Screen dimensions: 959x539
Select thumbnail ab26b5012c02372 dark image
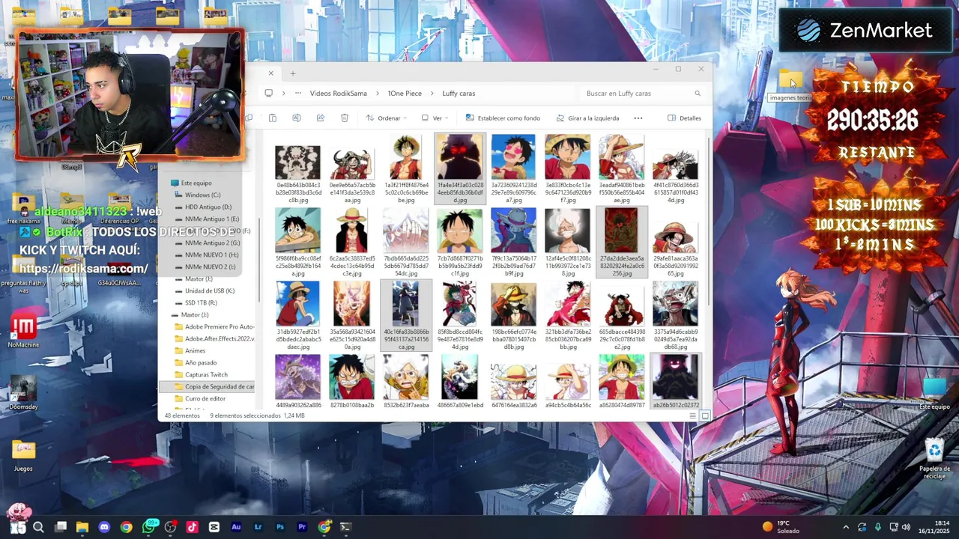tap(675, 382)
